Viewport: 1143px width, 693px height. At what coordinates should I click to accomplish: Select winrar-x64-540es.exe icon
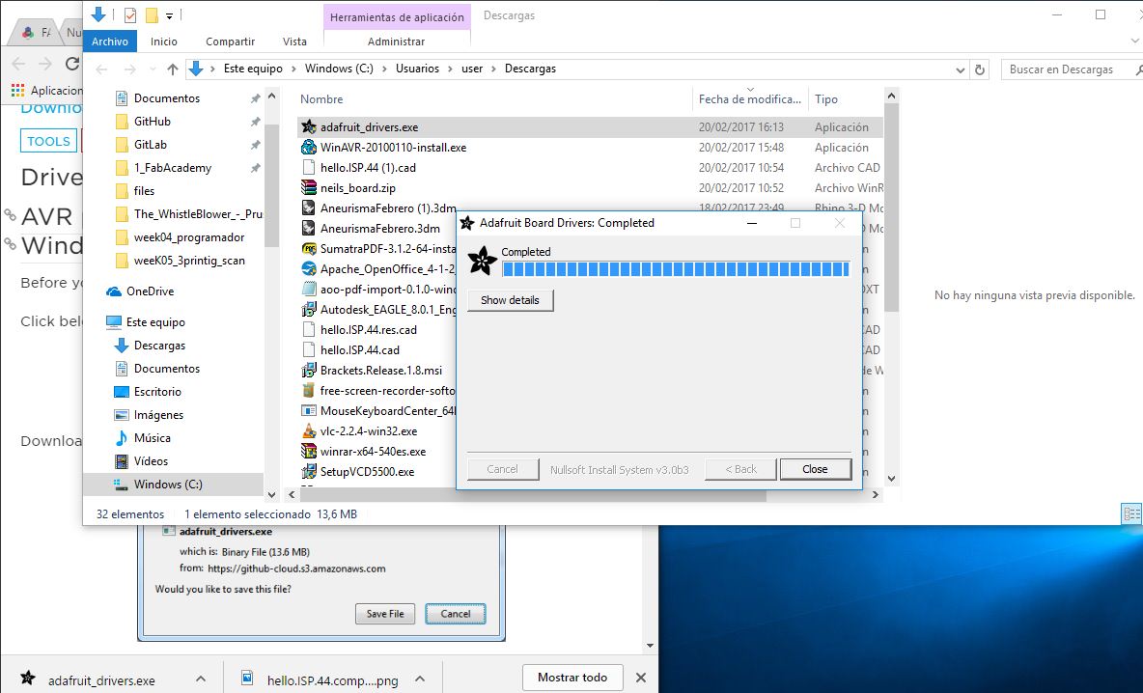(x=309, y=451)
